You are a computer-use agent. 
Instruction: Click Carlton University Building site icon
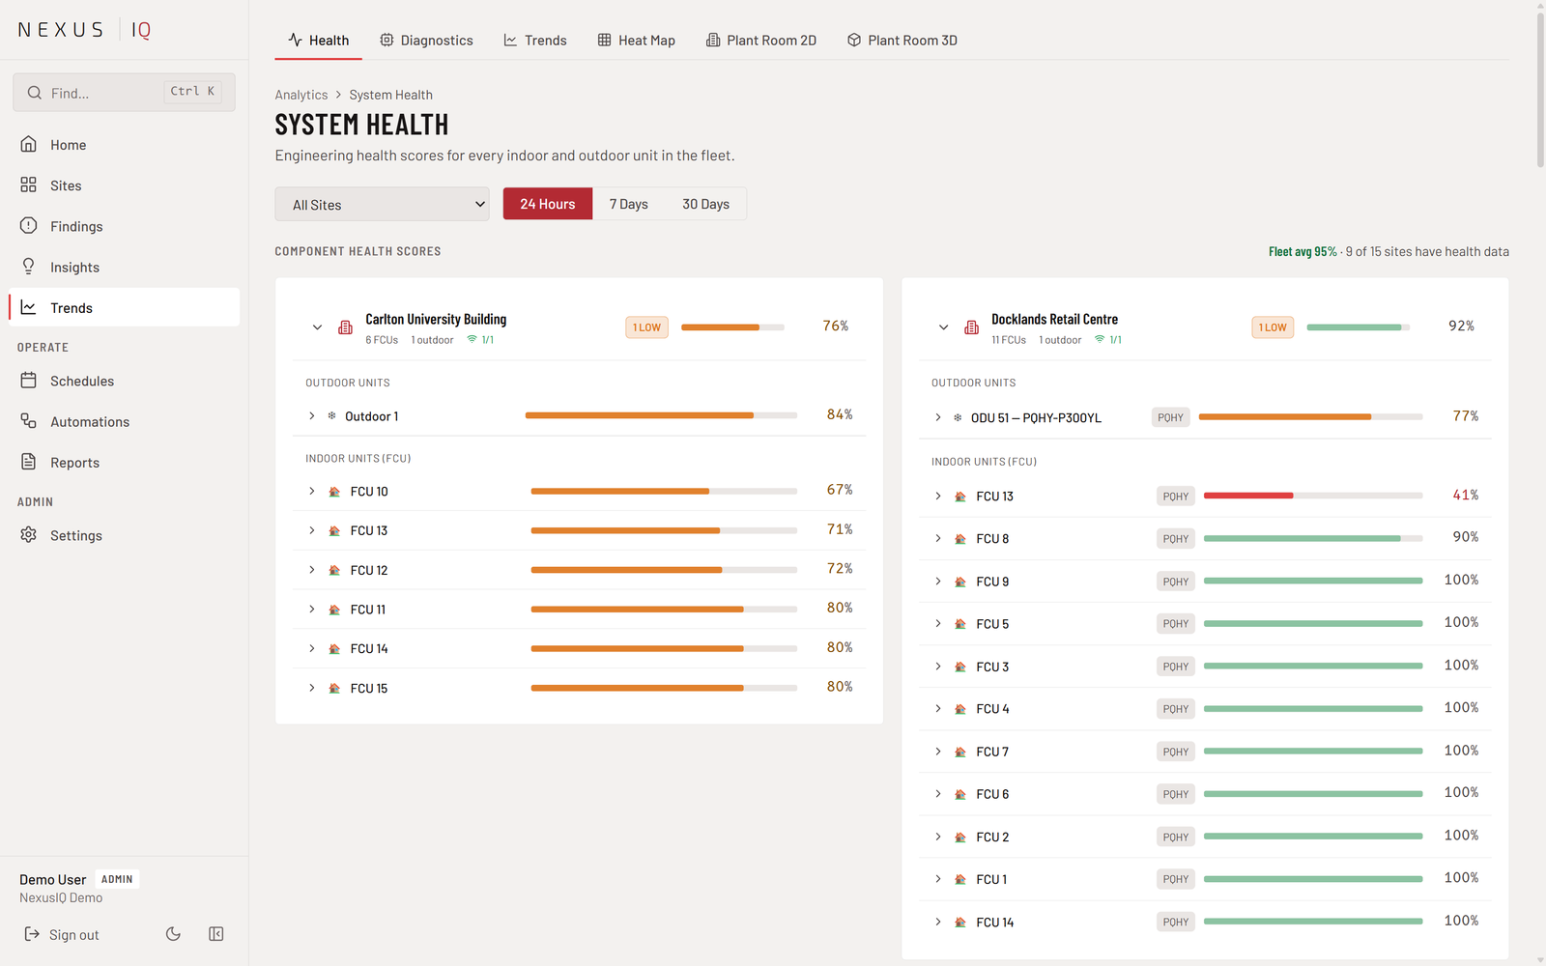(x=345, y=327)
